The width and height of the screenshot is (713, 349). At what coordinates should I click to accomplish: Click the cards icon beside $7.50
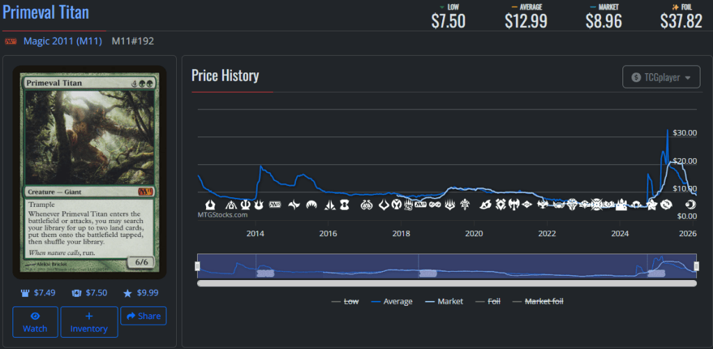click(x=77, y=293)
